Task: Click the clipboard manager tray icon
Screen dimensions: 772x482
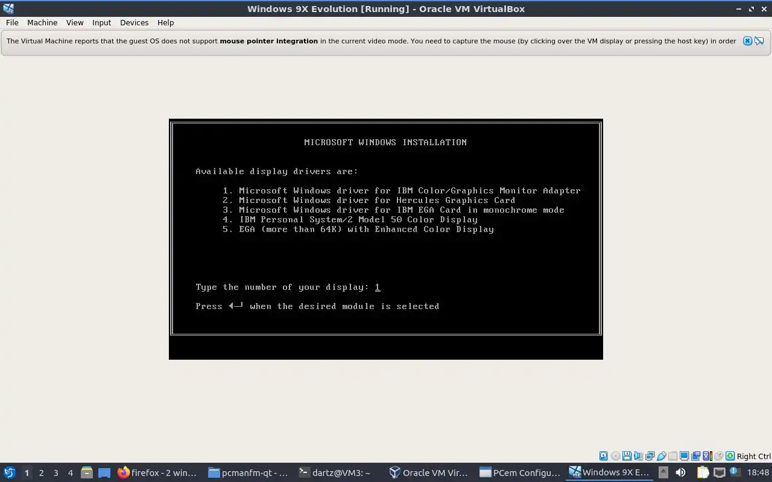Action: 702,472
